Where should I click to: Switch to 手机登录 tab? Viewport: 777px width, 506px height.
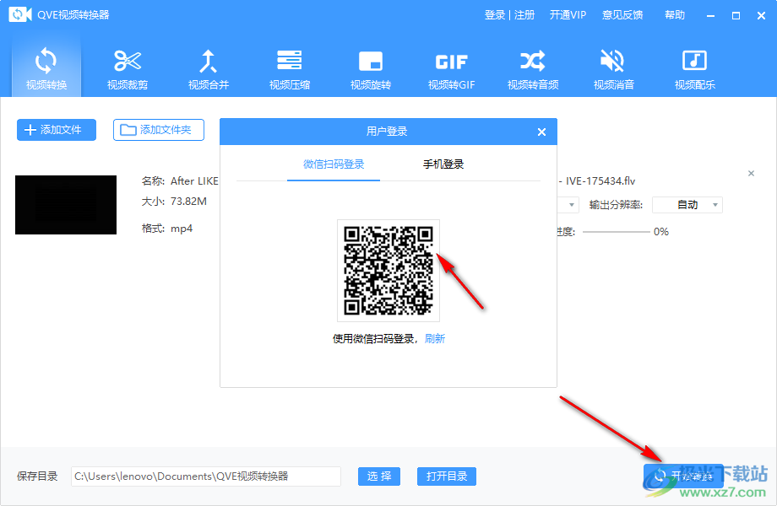[443, 164]
